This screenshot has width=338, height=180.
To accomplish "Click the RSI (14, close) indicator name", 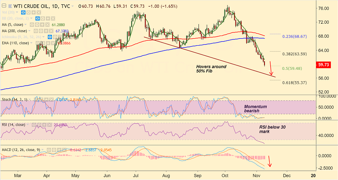I will 13,125.
